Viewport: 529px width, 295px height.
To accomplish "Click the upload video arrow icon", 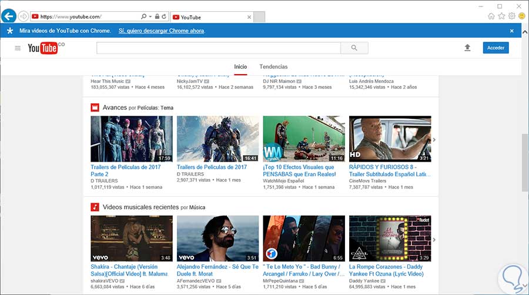I will point(467,48).
